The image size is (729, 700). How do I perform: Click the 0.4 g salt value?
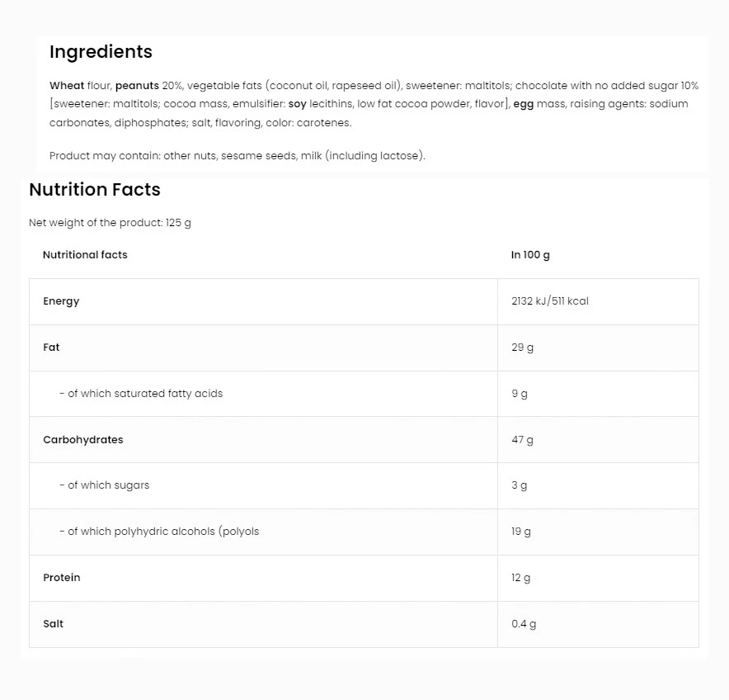tap(524, 624)
